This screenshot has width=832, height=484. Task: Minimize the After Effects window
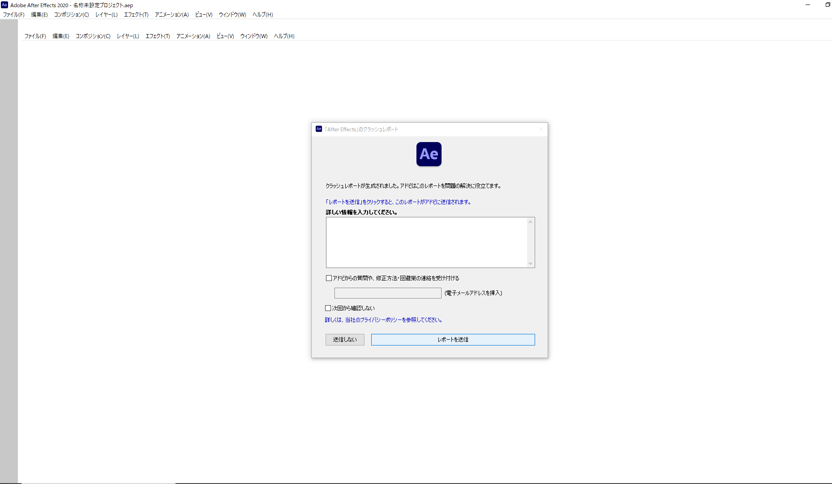click(808, 5)
